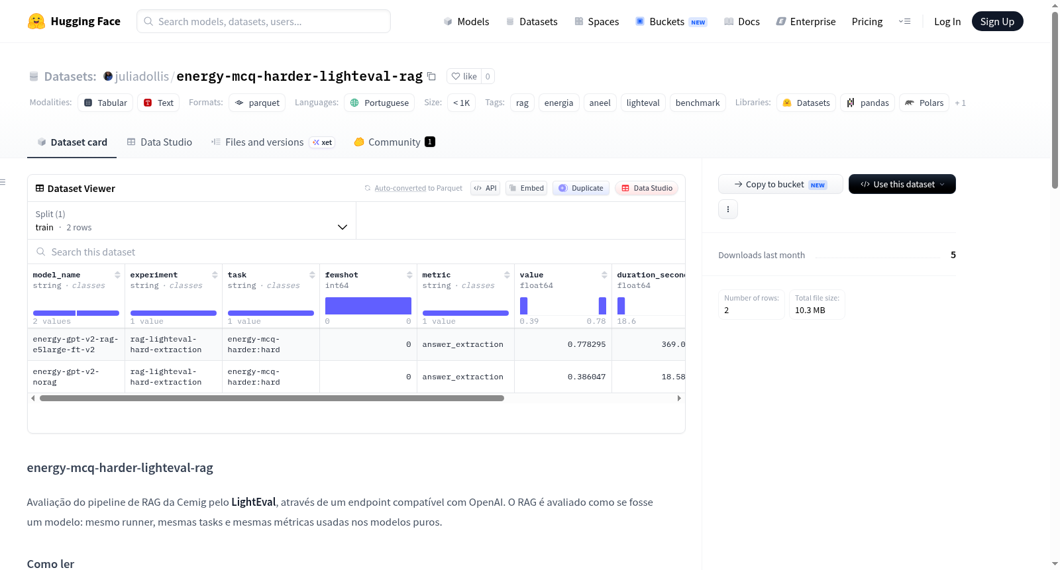The image size is (1060, 570).
Task: Select the 0.778295 value cell
Action: (563, 344)
